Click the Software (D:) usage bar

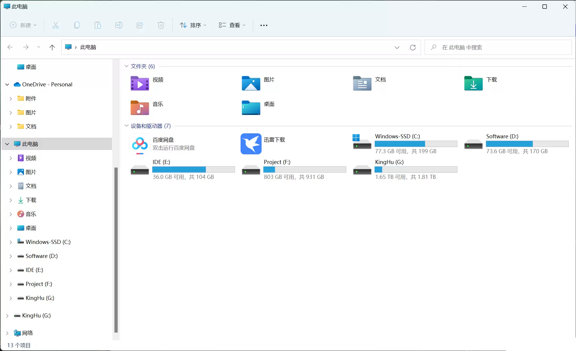[527, 144]
